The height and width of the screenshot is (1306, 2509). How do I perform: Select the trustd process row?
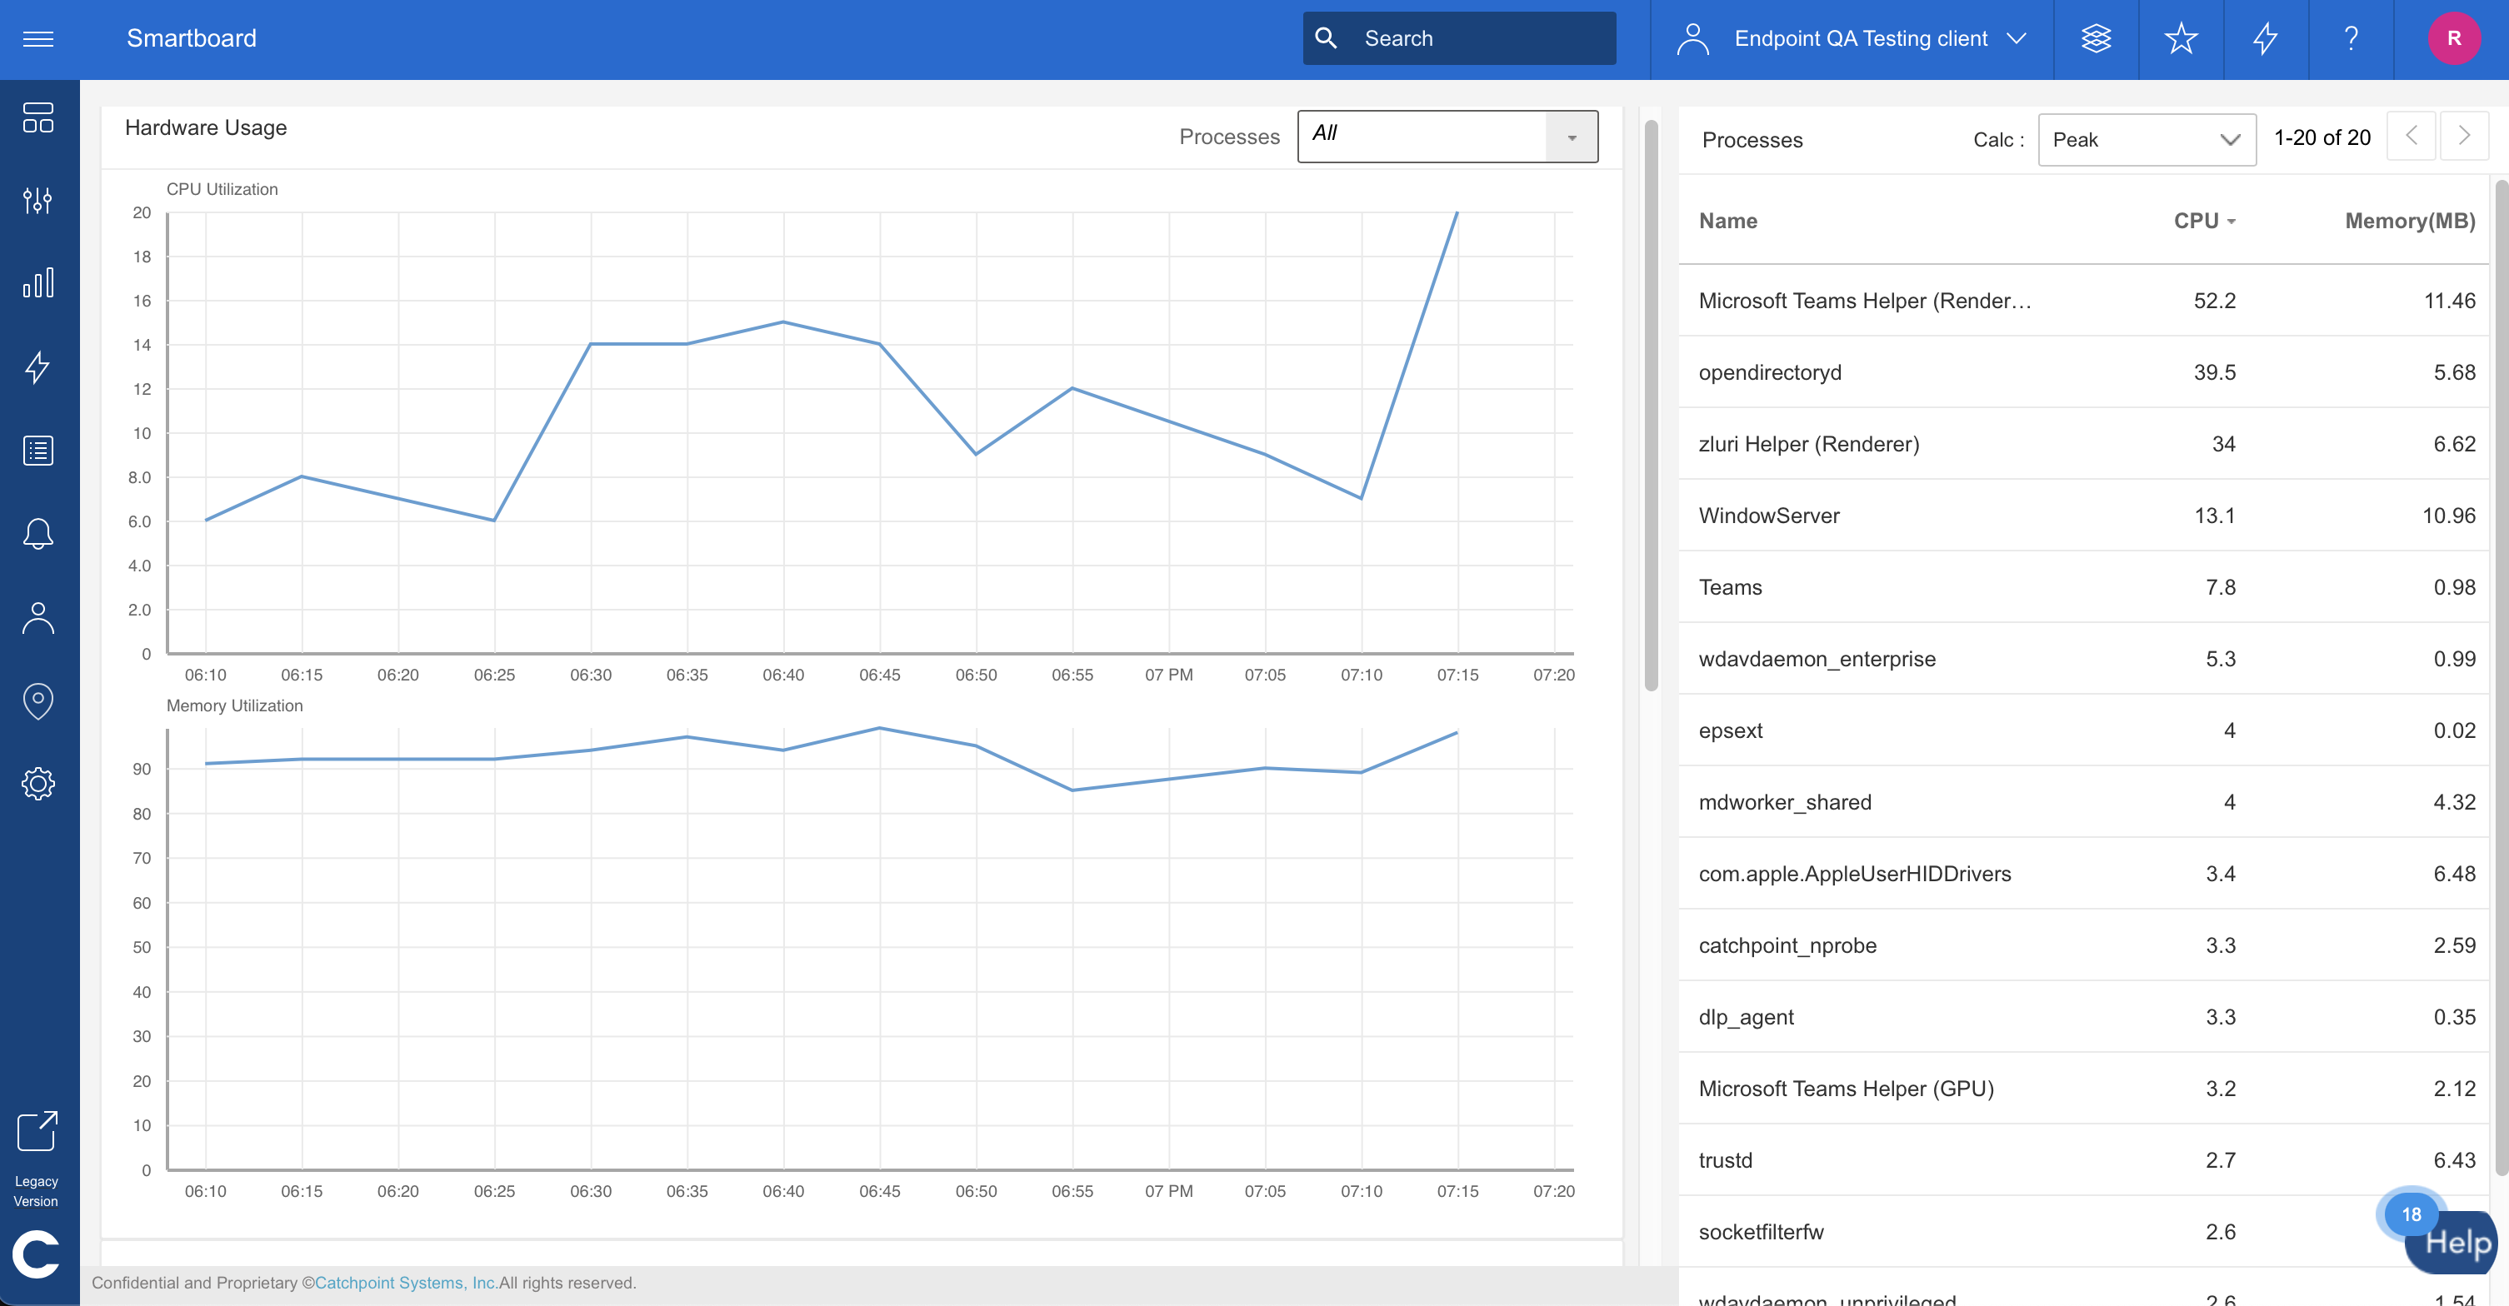click(x=2084, y=1160)
